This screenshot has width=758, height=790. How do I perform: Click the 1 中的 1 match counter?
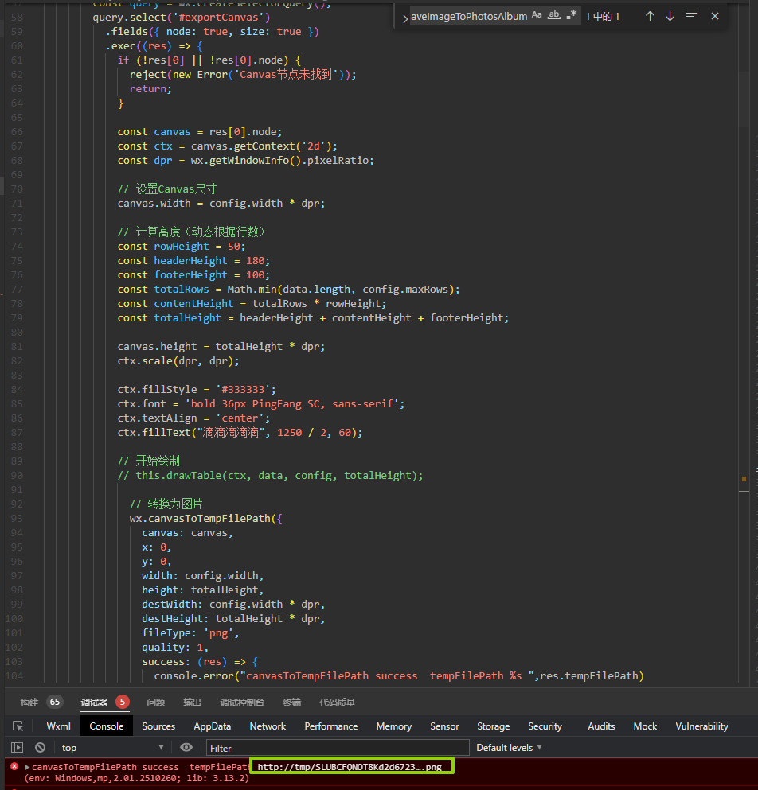click(x=602, y=17)
